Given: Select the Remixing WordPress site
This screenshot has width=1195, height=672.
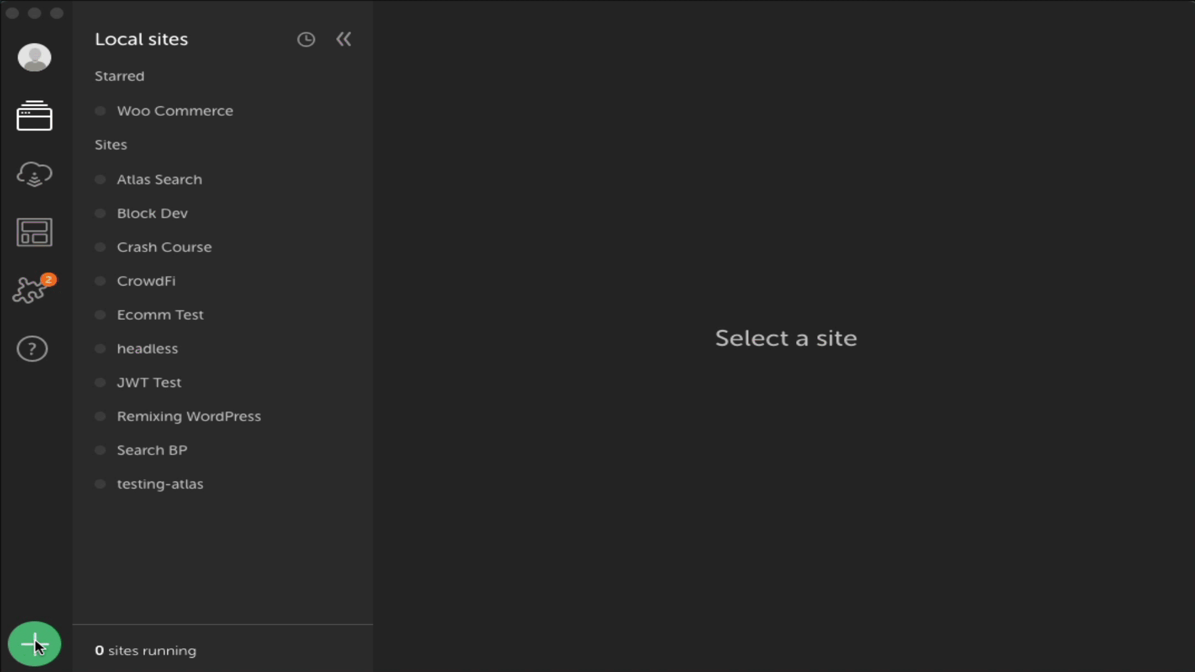Looking at the screenshot, I should 189,416.
